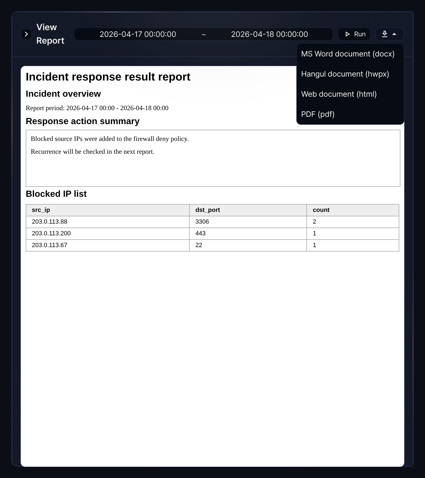Expand the sidebar chevron beside View Report
The height and width of the screenshot is (478, 425).
[x=26, y=34]
